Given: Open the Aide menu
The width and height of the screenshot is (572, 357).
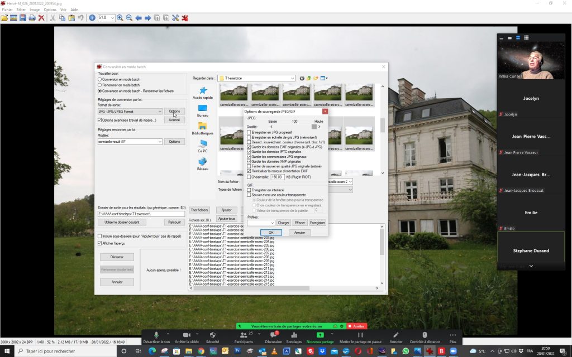Looking at the screenshot, I should click(74, 10).
